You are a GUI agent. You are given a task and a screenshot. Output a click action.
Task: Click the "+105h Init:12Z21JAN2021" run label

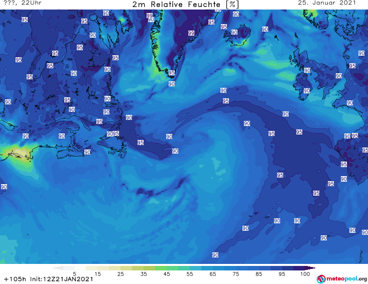coord(49,279)
